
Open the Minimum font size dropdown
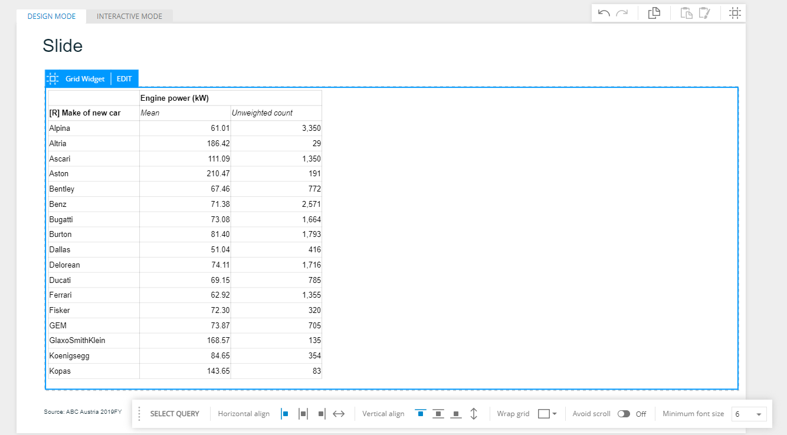(749, 414)
